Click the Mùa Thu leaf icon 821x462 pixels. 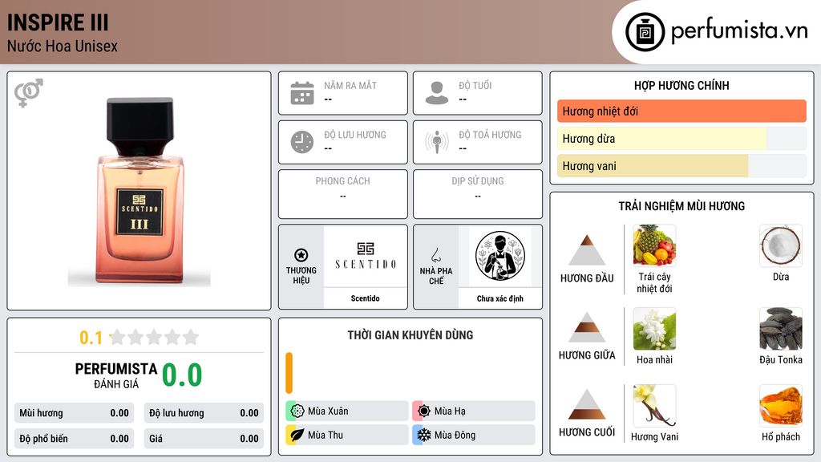pyautogui.click(x=297, y=435)
